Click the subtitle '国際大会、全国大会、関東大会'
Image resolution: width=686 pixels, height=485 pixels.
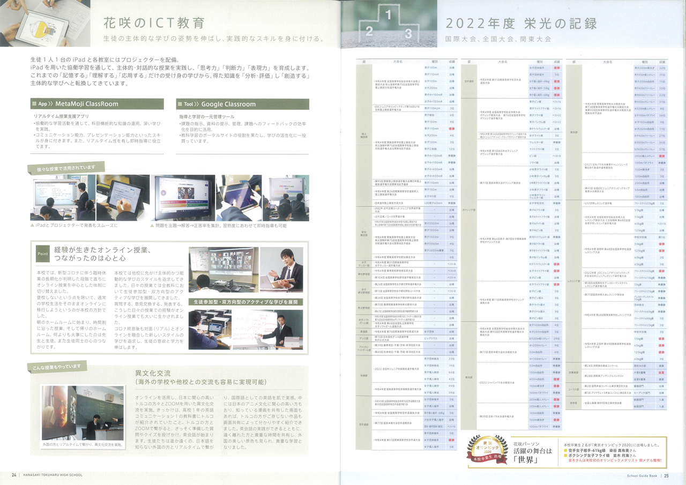click(x=498, y=39)
